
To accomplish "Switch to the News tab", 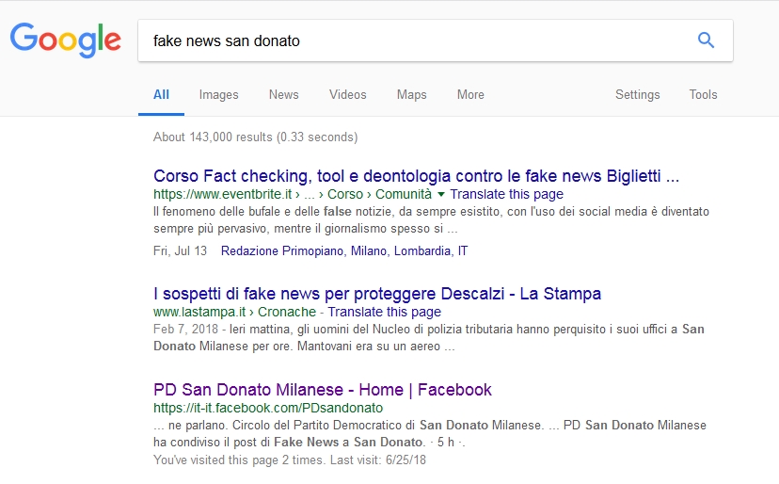I will (284, 94).
